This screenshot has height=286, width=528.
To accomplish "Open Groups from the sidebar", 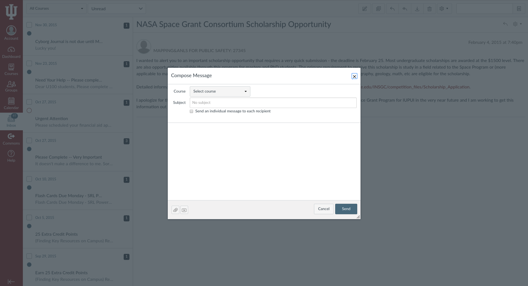I will click(x=11, y=86).
